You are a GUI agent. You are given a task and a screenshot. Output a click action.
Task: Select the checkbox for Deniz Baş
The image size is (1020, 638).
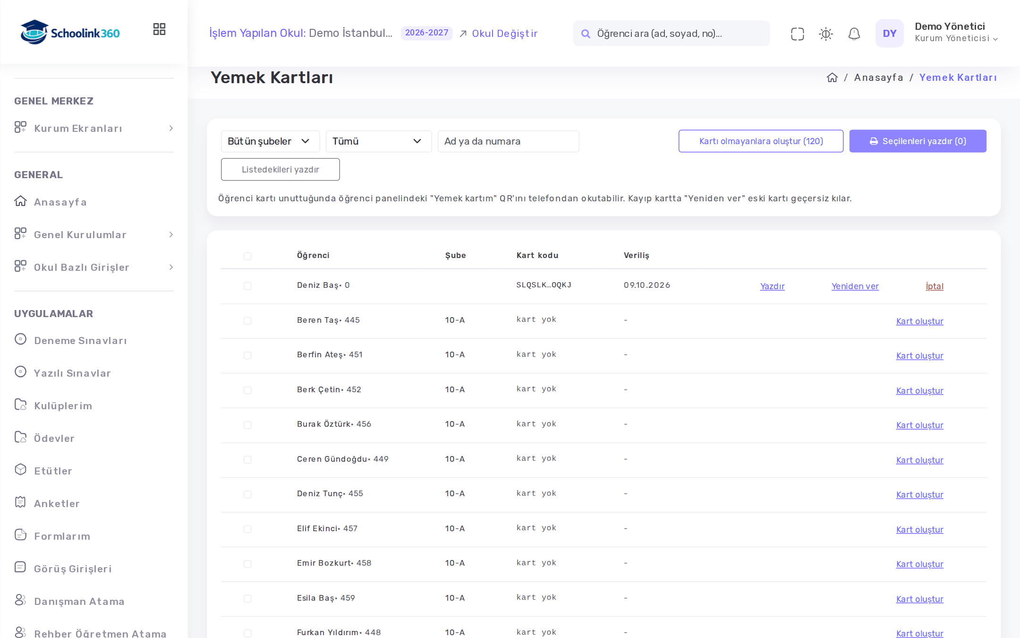[247, 286]
